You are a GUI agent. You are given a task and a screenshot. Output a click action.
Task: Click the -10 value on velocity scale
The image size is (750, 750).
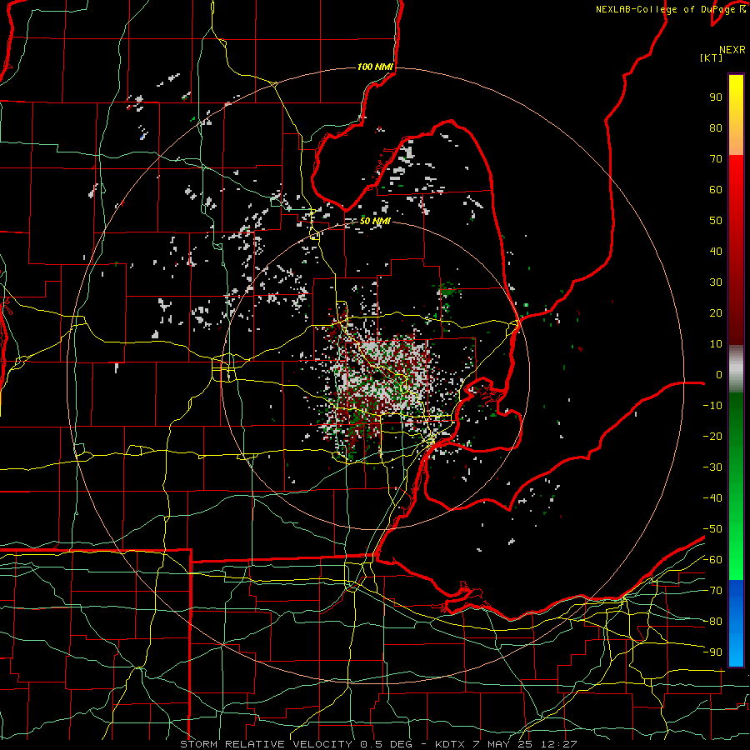click(x=712, y=406)
